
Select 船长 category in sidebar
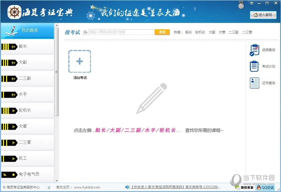pyautogui.click(x=27, y=46)
